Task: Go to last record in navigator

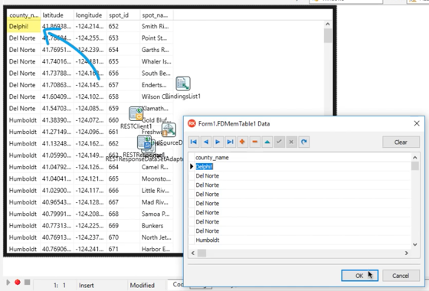Action: tap(231, 142)
